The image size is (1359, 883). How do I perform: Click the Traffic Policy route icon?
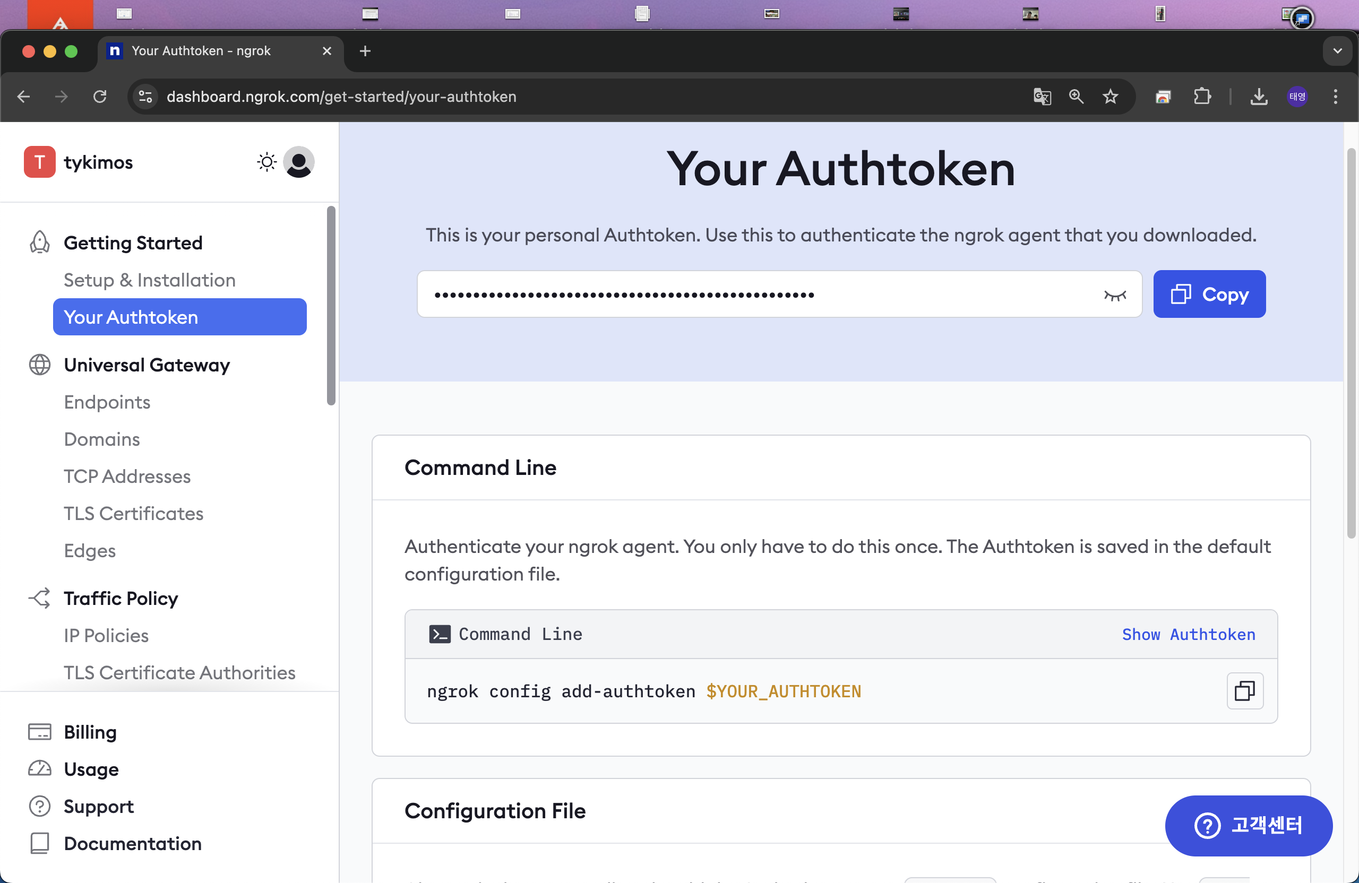[x=39, y=598]
